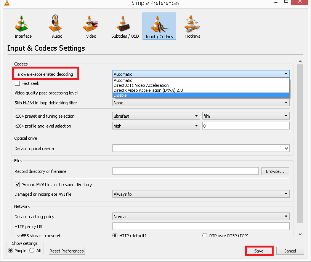Click the vertical scrollbar thumb
The height and width of the screenshot is (262, 311).
(300, 144)
